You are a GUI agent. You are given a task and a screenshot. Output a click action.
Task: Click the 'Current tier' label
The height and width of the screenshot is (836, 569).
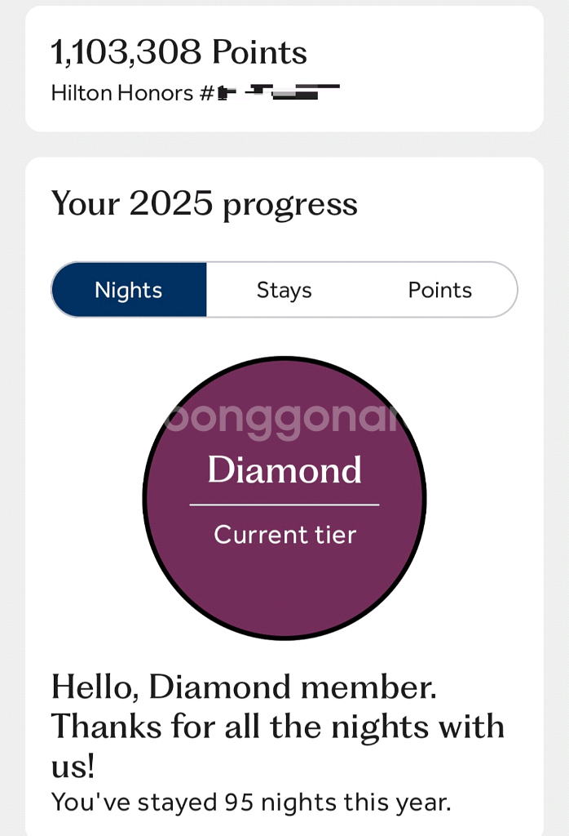(284, 535)
